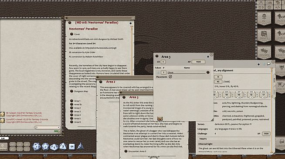Open Area 1 story link
The image size is (285, 159).
point(71,101)
